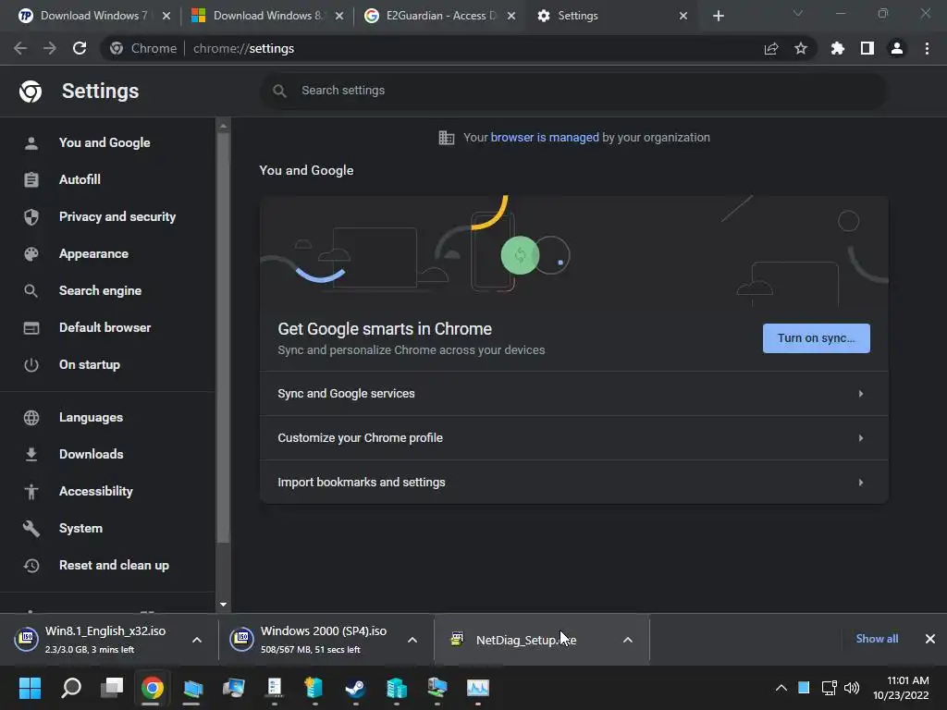Close the E2Guardian tab

[510, 16]
